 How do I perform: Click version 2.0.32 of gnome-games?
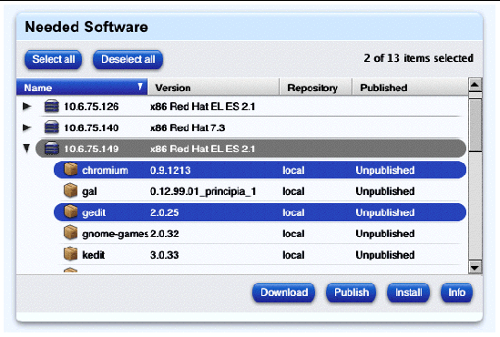[x=164, y=234]
